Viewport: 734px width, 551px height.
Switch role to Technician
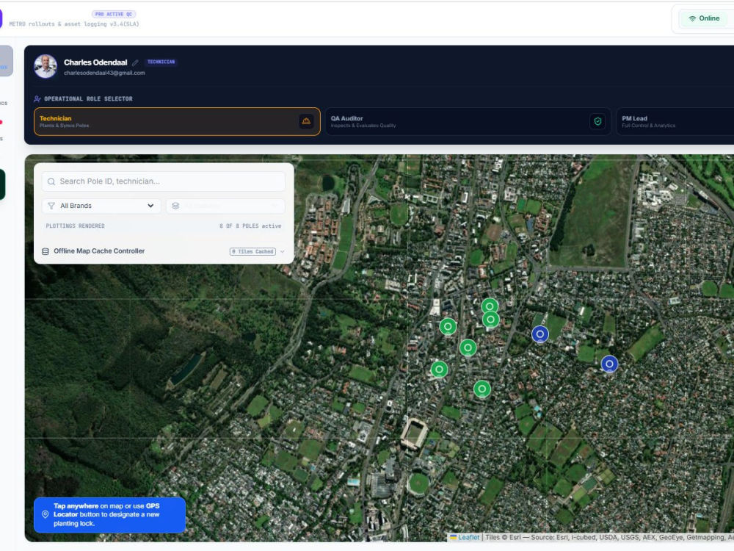[x=177, y=121]
